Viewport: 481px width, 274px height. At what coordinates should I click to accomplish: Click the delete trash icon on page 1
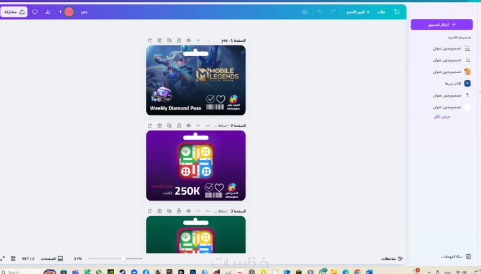pos(160,40)
